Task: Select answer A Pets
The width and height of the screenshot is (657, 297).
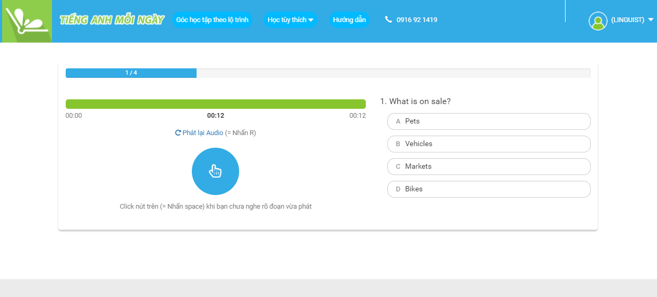Action: pyautogui.click(x=488, y=121)
